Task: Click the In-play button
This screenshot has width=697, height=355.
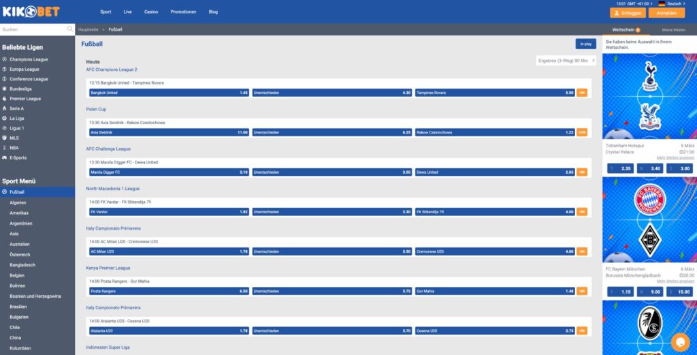Action: [x=585, y=44]
